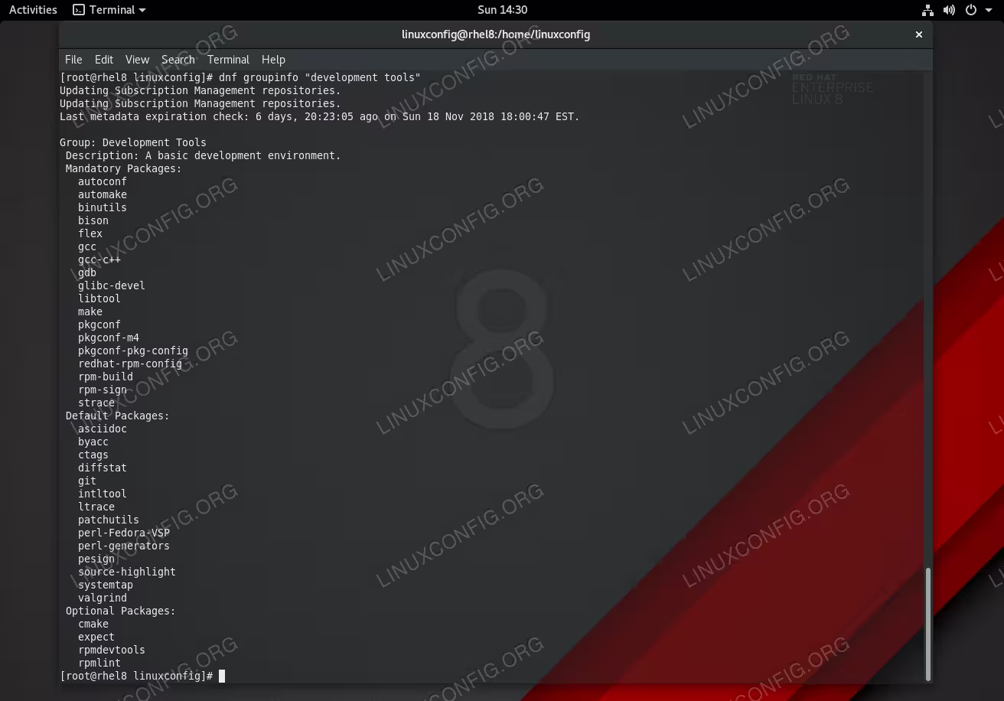
Task: Open the Activities overview
Action: (x=33, y=10)
